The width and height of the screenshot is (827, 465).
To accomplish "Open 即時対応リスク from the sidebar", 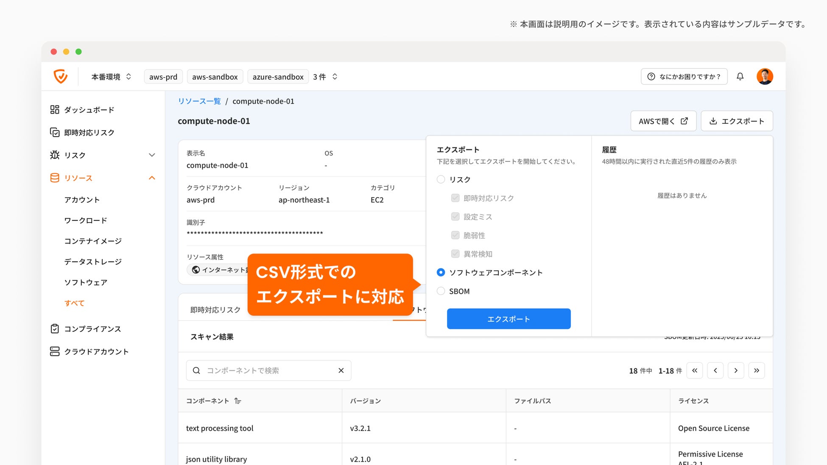I will [89, 133].
